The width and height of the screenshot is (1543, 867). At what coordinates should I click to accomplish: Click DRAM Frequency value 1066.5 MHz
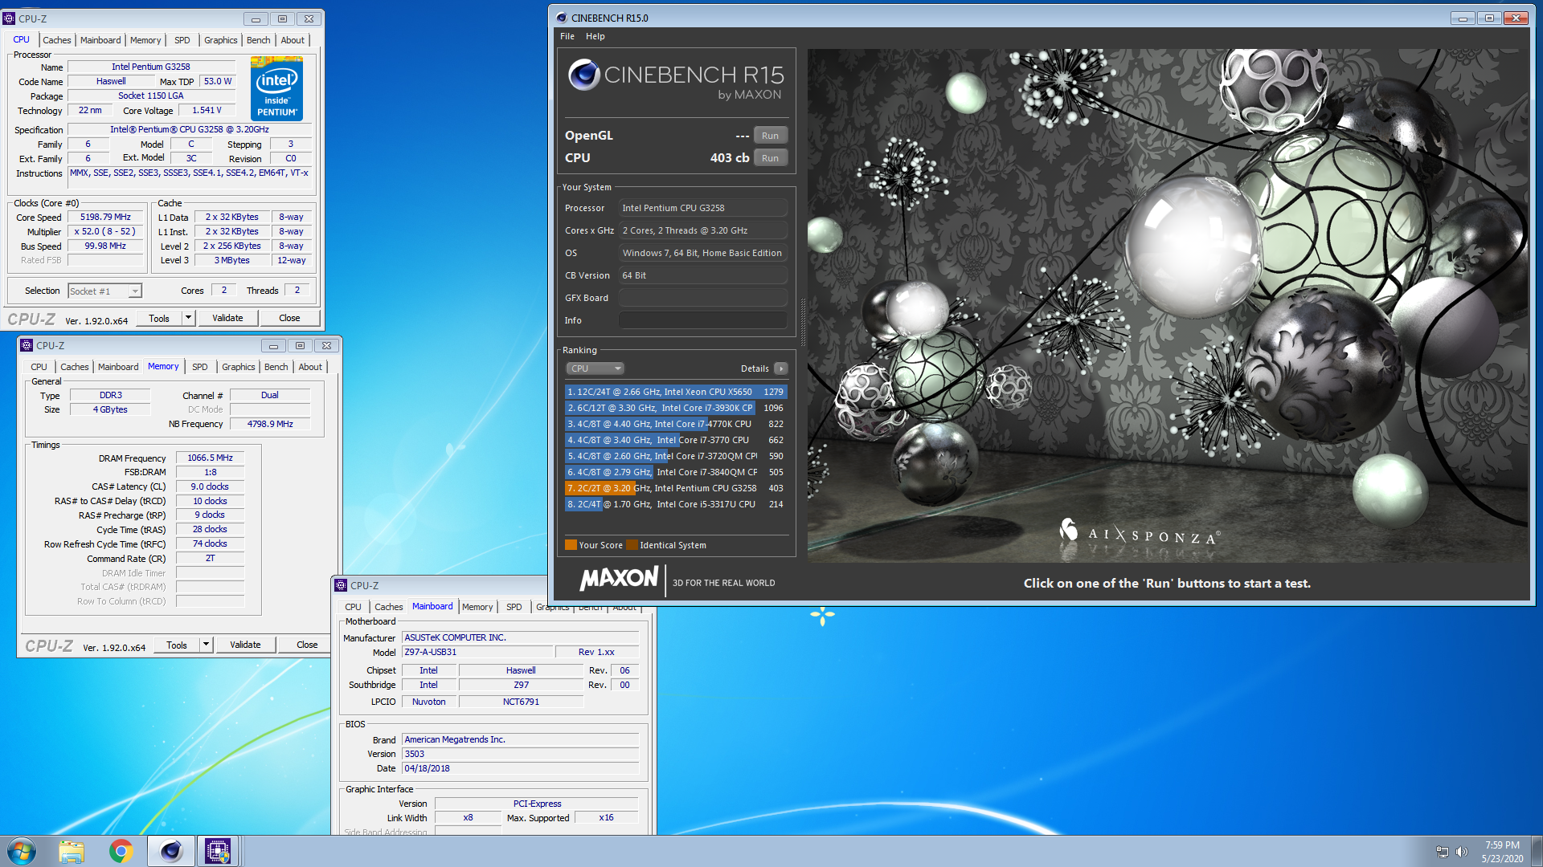point(210,458)
